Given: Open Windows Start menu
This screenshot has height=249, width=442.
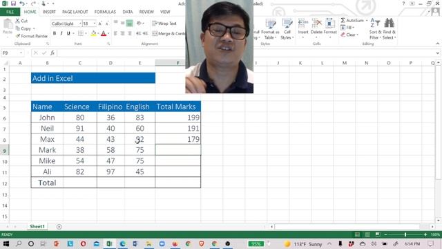Looking at the screenshot, I should tap(6, 243).
